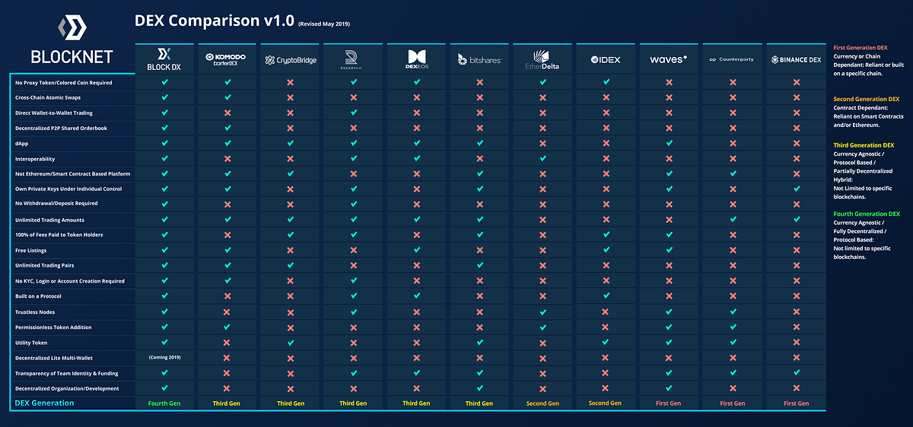Click 'DEX Generation' footer row label
Image resolution: width=913 pixels, height=427 pixels.
[x=44, y=403]
